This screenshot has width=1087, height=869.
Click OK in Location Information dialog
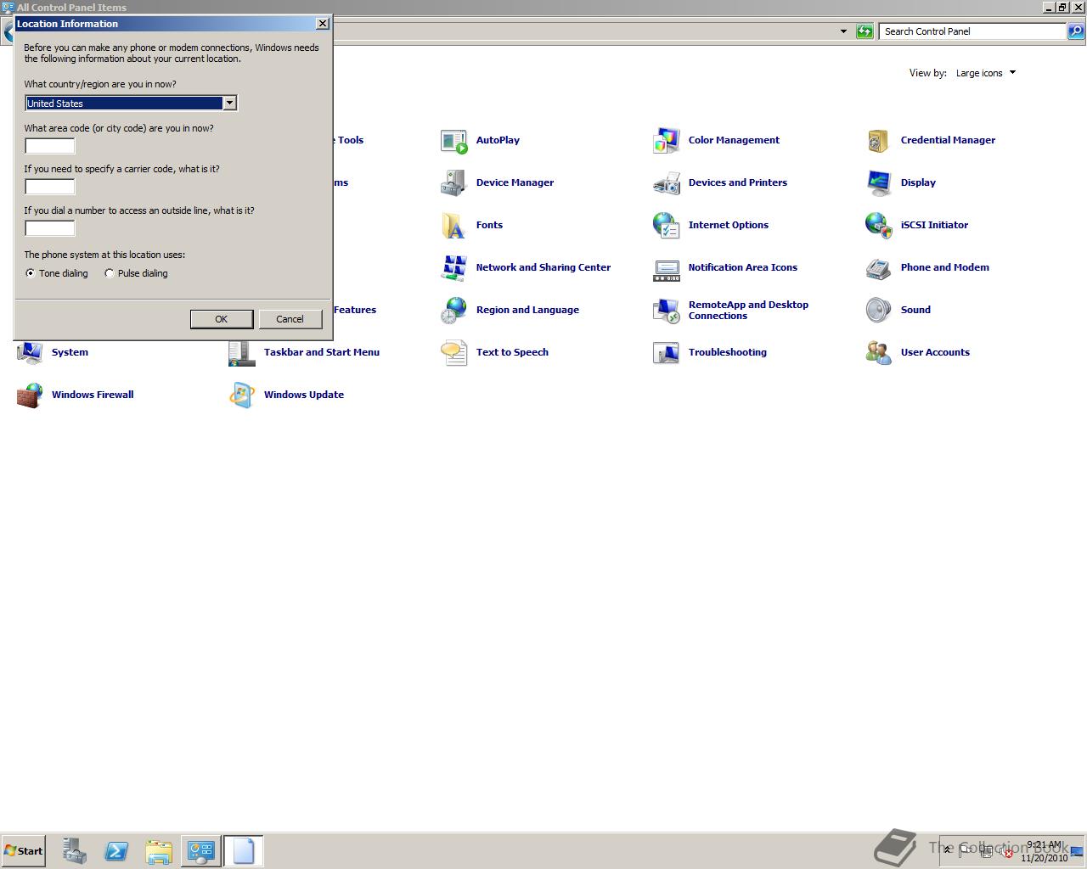pyautogui.click(x=222, y=319)
